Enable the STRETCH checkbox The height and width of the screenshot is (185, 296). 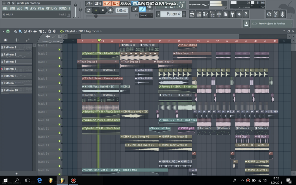61,41
